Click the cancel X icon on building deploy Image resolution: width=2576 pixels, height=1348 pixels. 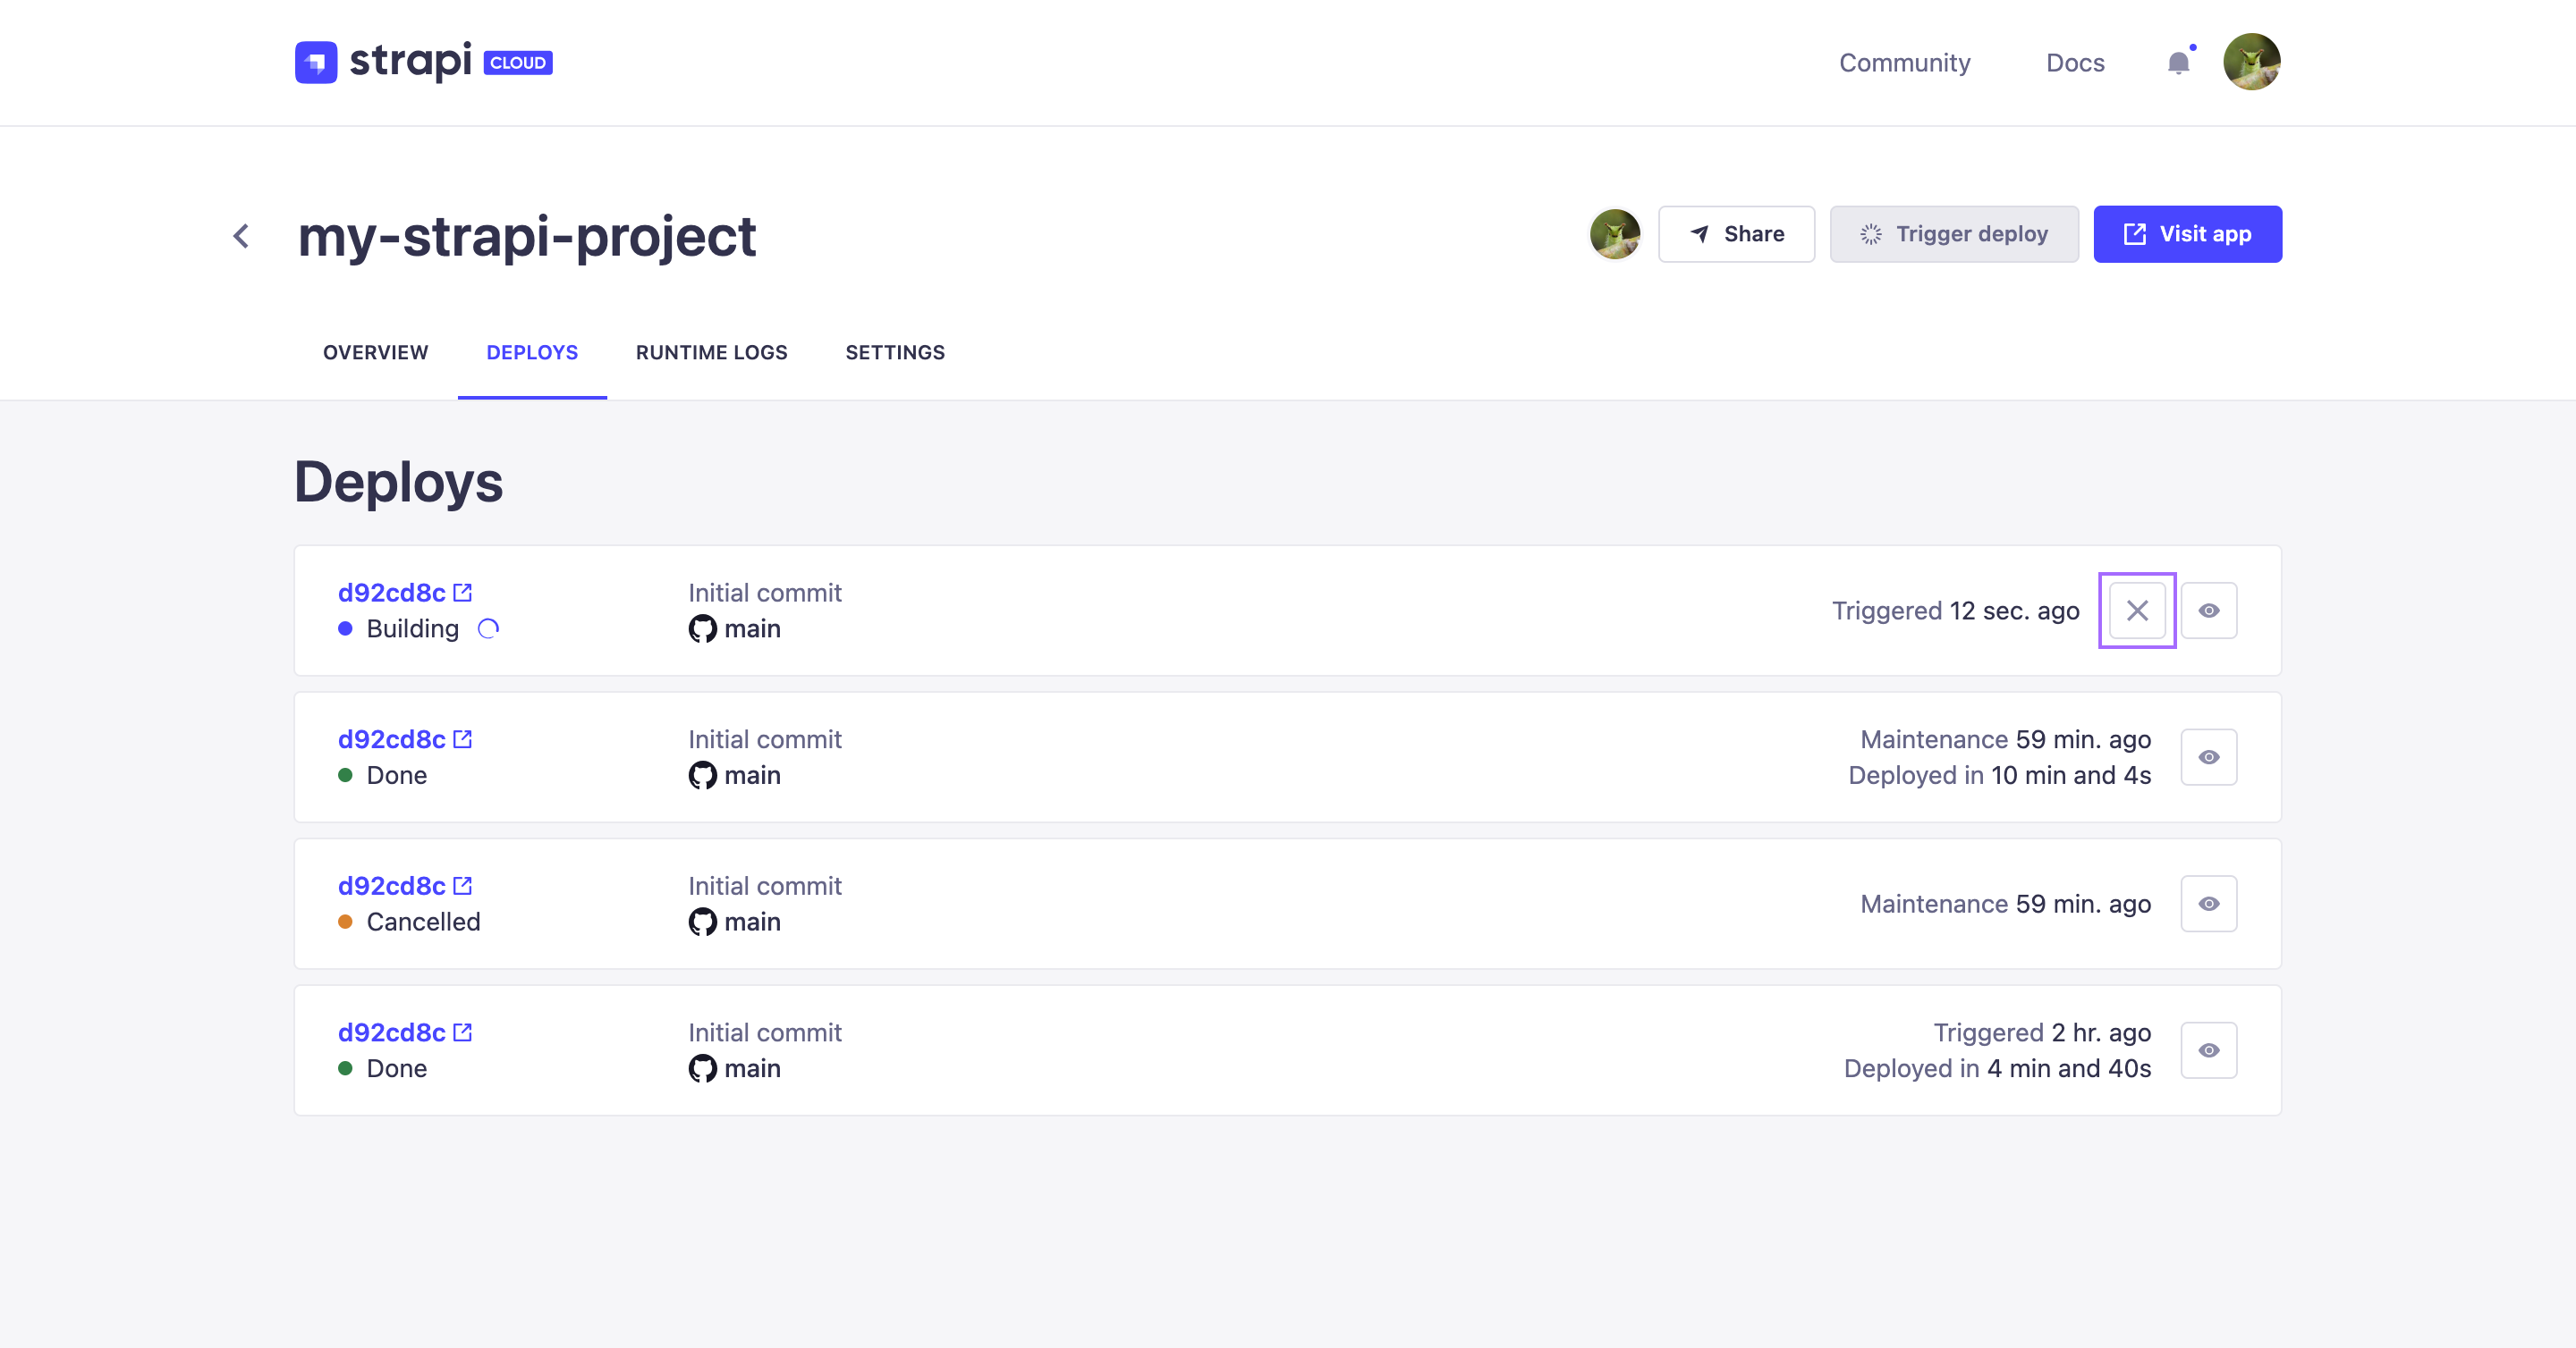pyautogui.click(x=2138, y=610)
